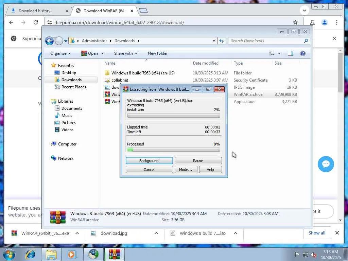This screenshot has width=348, height=261.
Task: Switch to the Download history tab
Action: (x=34, y=11)
